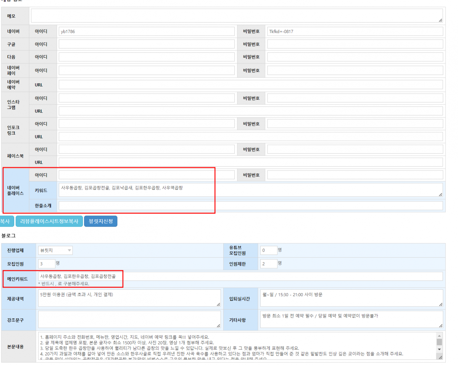Click the 네이버 예약 URL field
Viewport: 458px width, 365px height.
click(x=250, y=84)
